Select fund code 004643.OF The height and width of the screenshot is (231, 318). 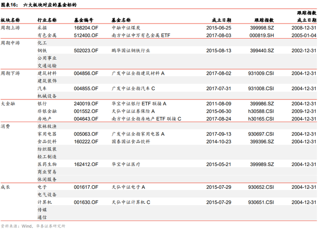click(x=86, y=119)
